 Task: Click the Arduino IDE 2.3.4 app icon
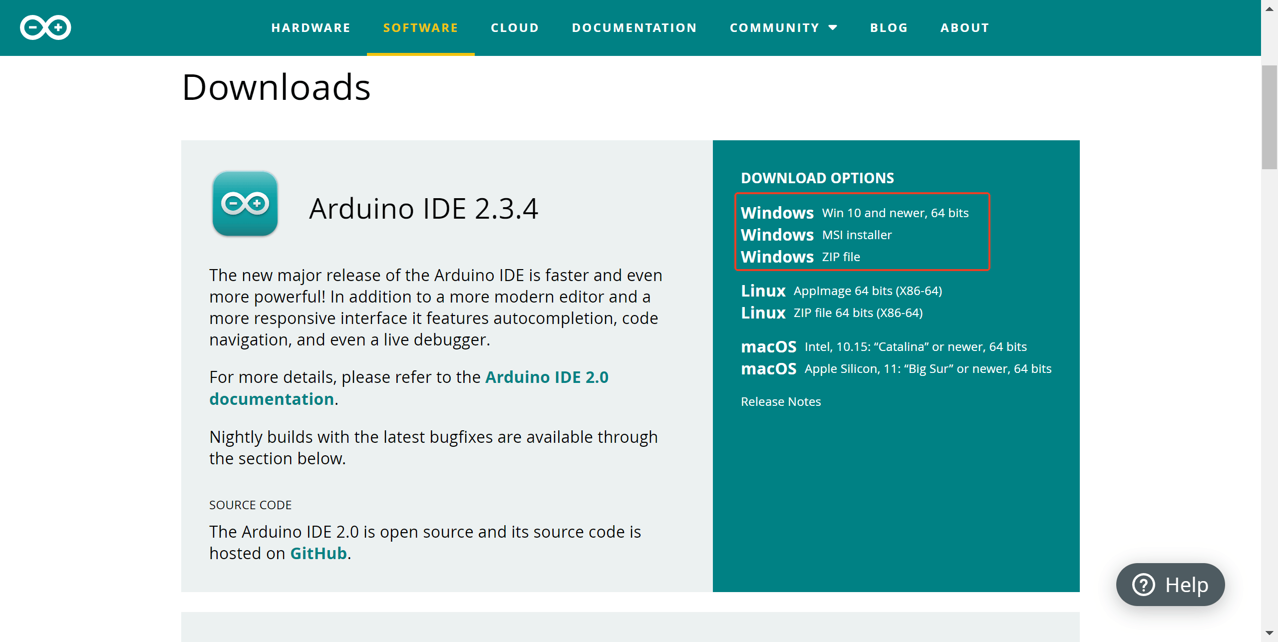pyautogui.click(x=245, y=203)
